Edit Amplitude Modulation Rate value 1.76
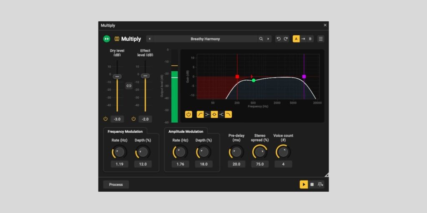The height and width of the screenshot is (213, 427). coord(180,164)
